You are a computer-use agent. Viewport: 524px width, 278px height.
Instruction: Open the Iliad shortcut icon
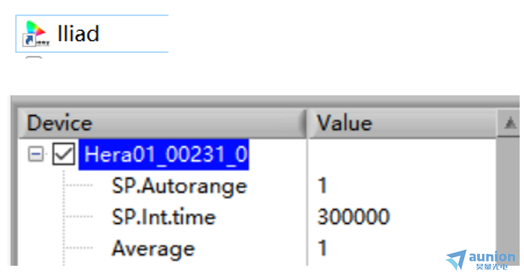coord(36,34)
